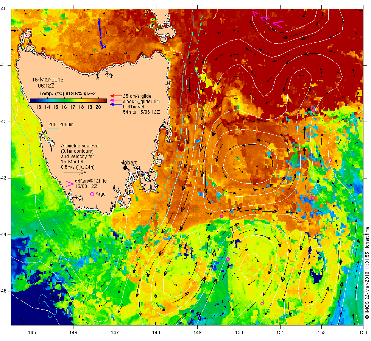Click the '(0.1m contours)' text

tap(77, 151)
